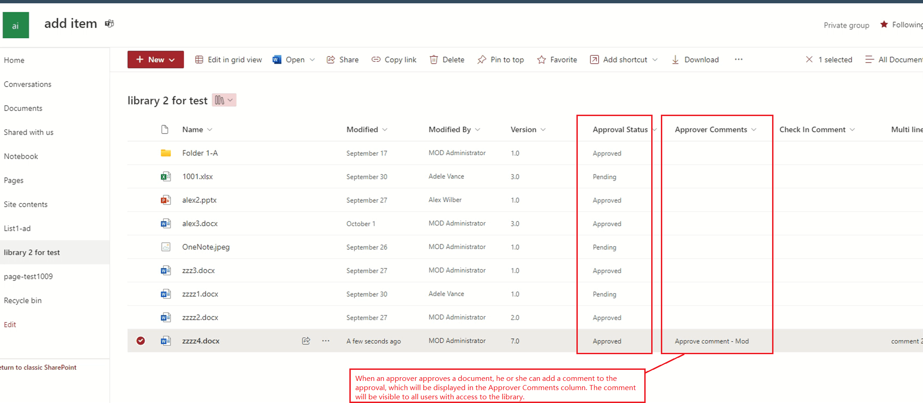Uncheck the selection circle for zzzz4.docx

click(141, 341)
